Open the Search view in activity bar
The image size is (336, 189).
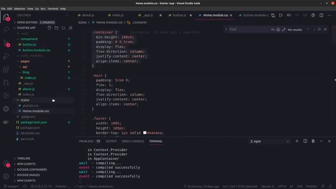click(6, 30)
